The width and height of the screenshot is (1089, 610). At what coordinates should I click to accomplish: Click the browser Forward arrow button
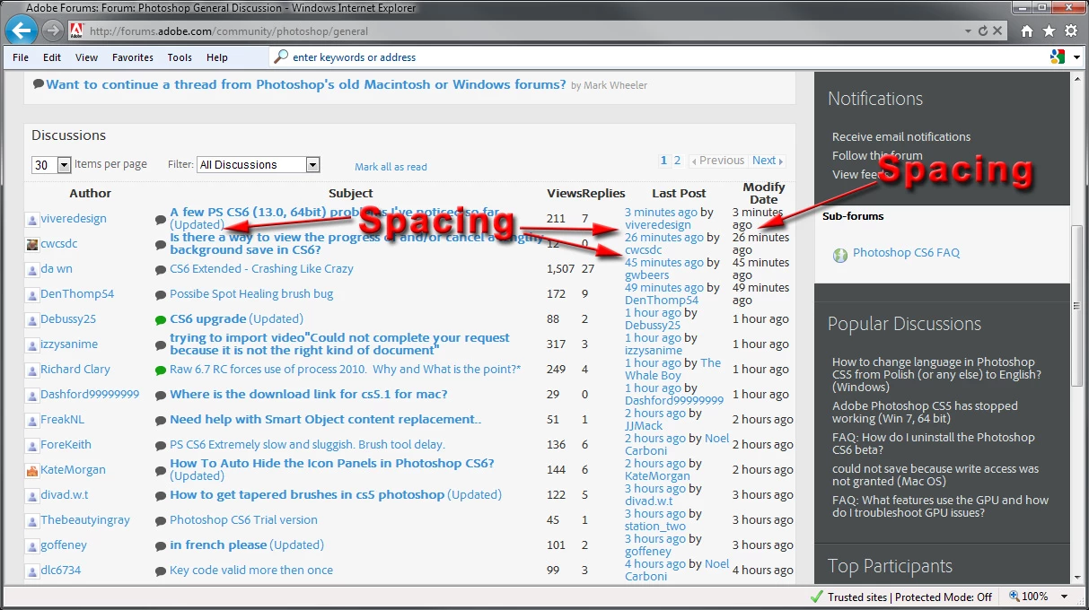[52, 30]
